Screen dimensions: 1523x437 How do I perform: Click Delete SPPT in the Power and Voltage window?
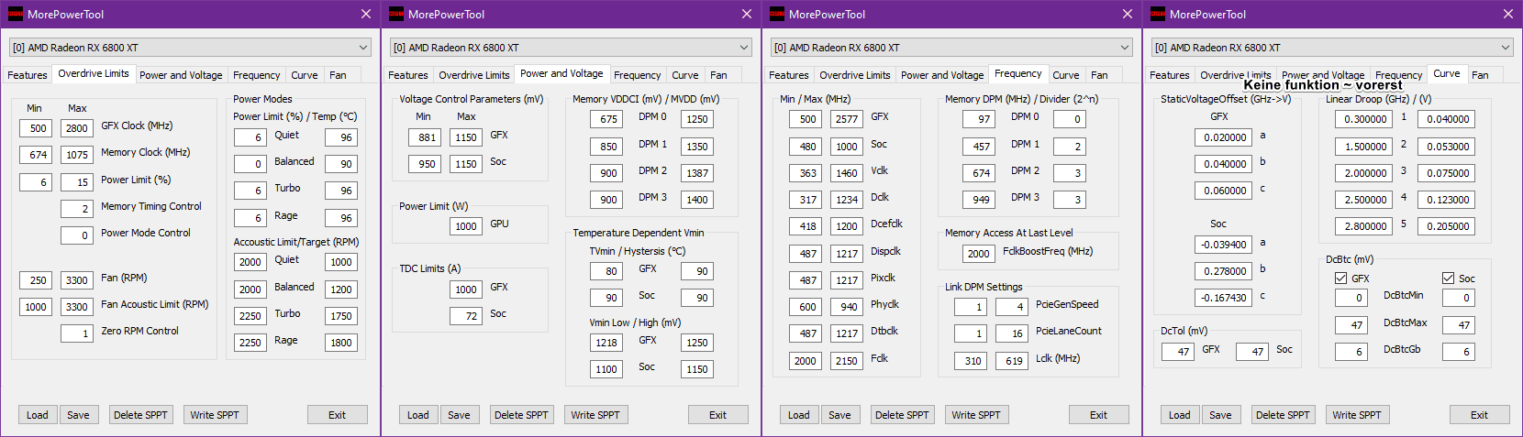521,415
